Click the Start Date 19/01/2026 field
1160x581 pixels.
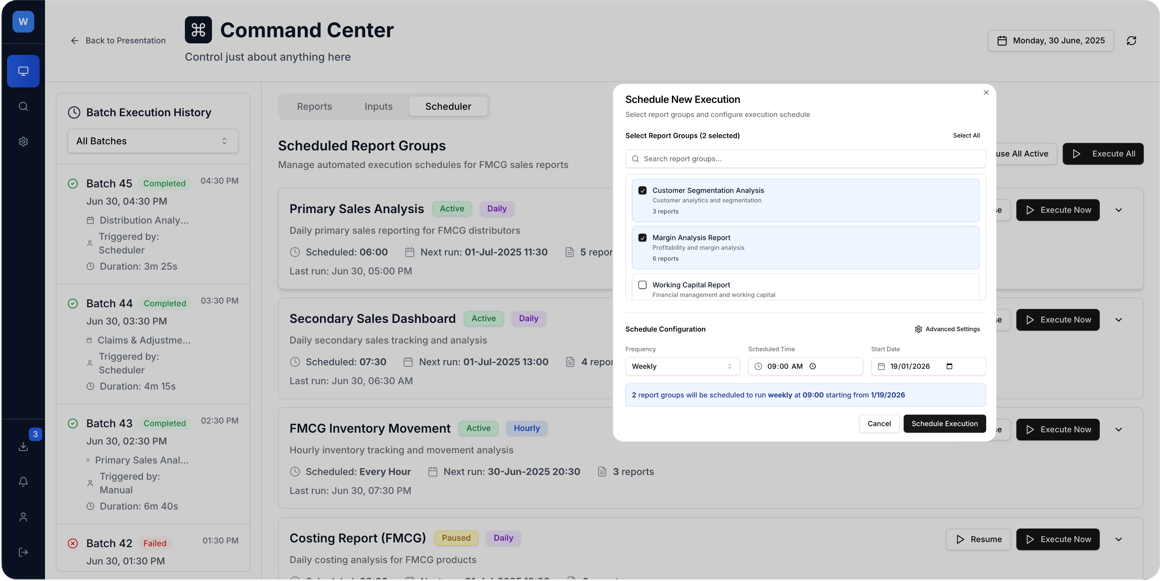click(x=928, y=366)
